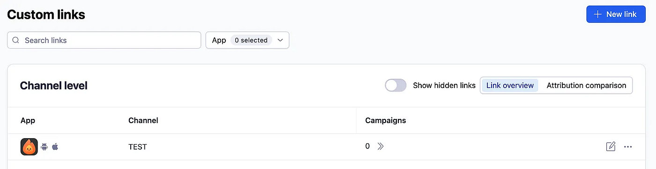Screen dimensions: 656x169
Task: Open the App filter dropdown
Action: (x=247, y=40)
